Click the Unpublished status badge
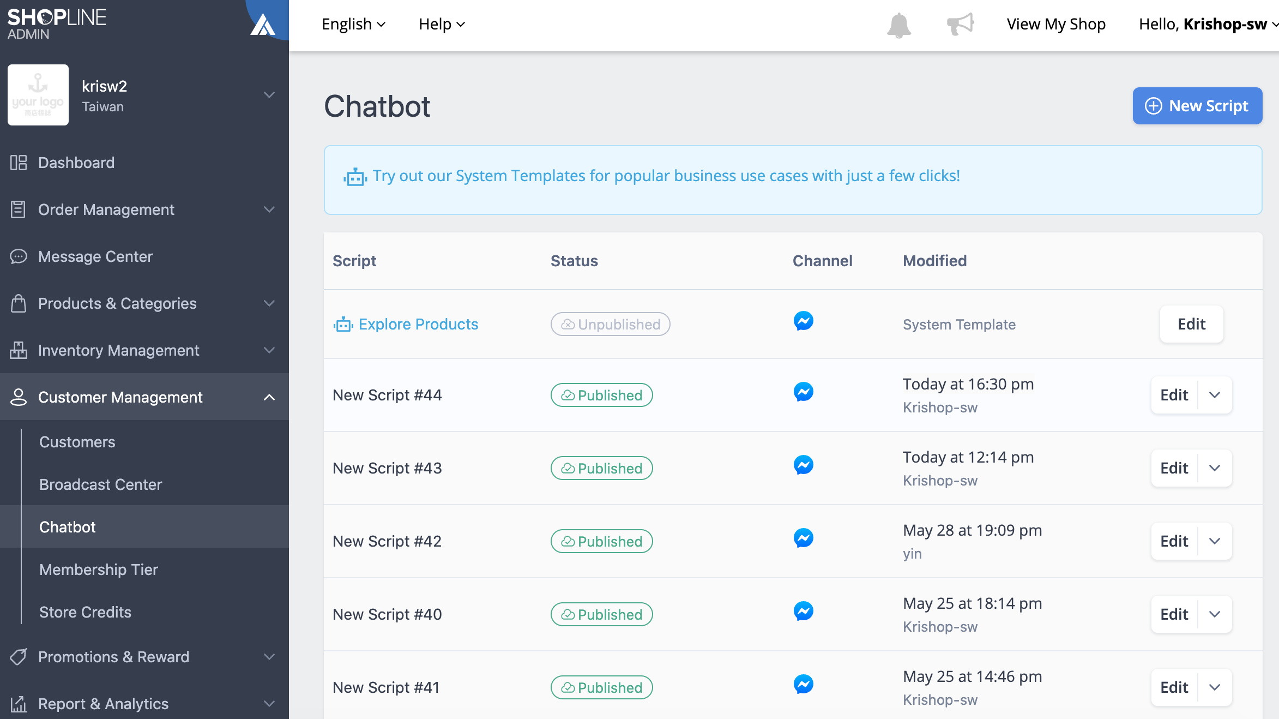 click(611, 324)
